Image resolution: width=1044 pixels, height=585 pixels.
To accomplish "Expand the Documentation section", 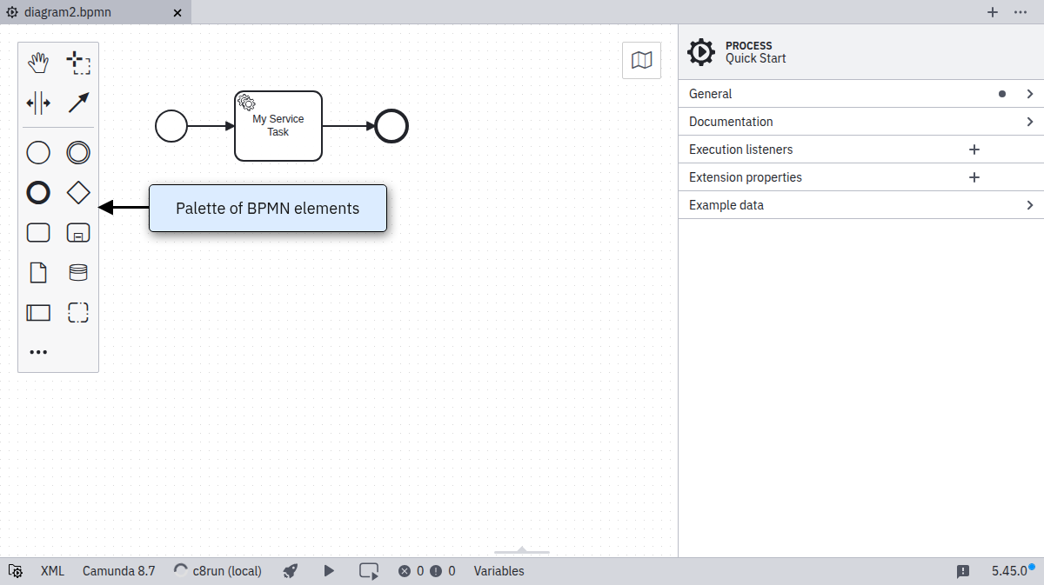I will click(x=860, y=122).
